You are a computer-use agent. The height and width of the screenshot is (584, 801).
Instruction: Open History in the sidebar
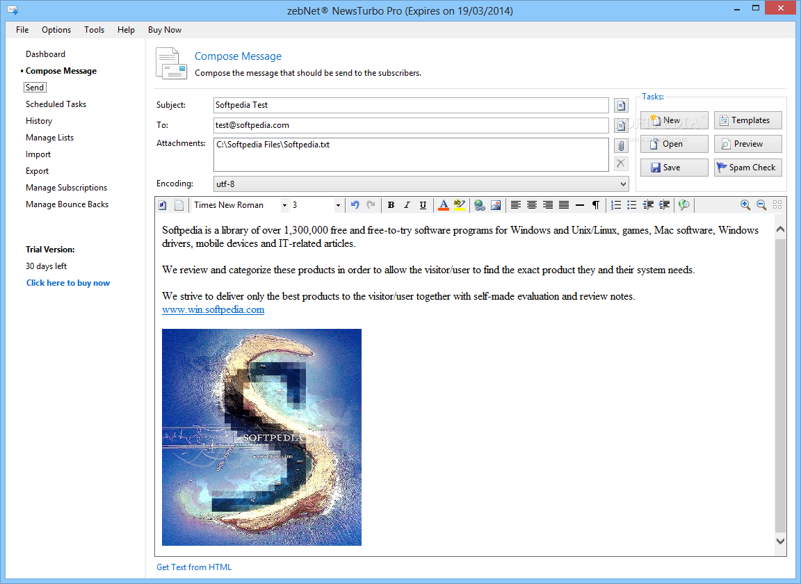click(x=39, y=121)
